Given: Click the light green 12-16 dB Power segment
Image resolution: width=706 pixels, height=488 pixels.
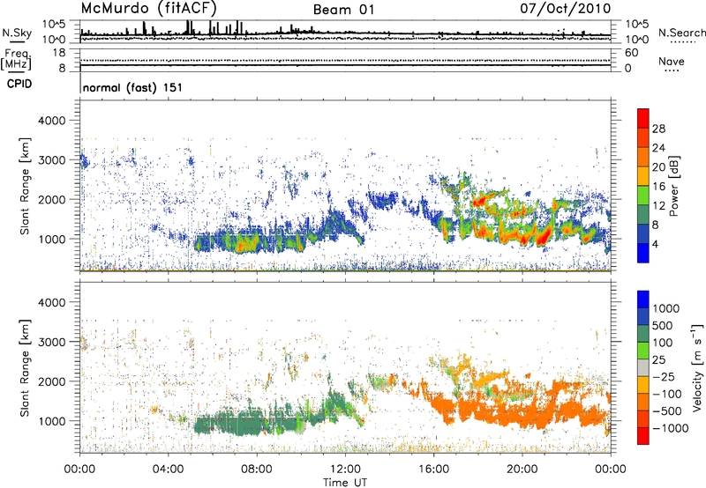Looking at the screenshot, I should (x=643, y=196).
